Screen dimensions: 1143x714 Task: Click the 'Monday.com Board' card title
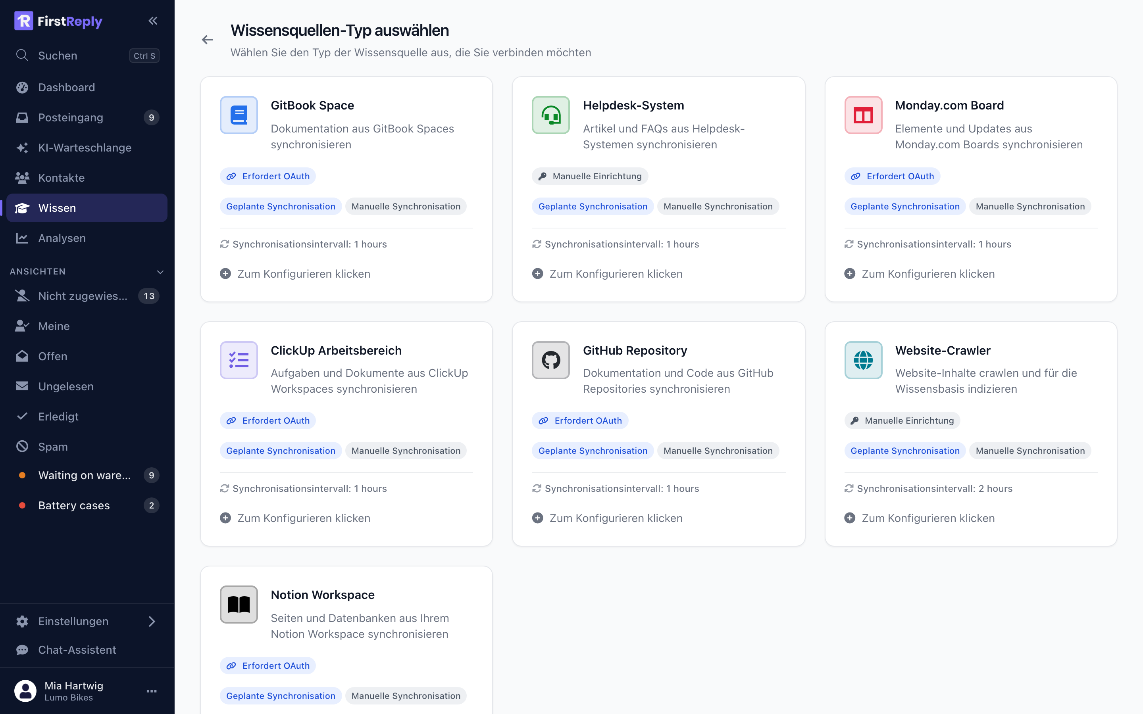tap(949, 105)
